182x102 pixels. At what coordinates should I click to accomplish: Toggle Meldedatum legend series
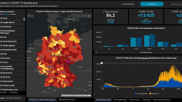coord(154,93)
